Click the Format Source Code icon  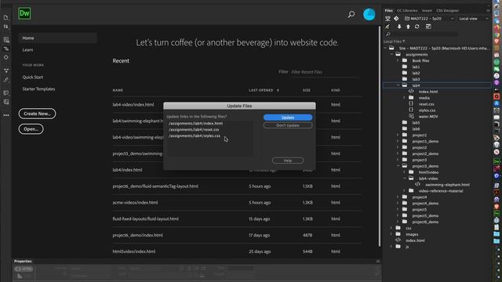pos(5,80)
